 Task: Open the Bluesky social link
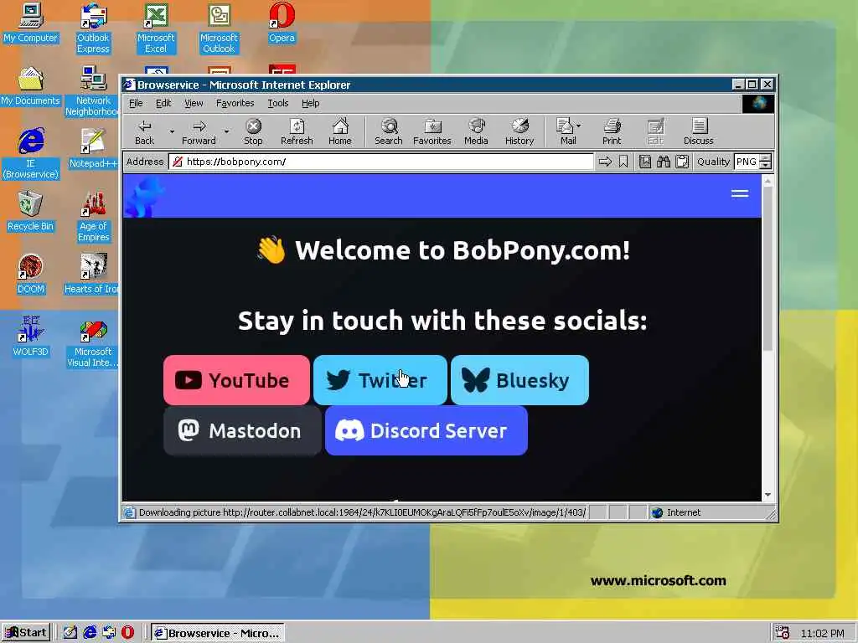[519, 380]
